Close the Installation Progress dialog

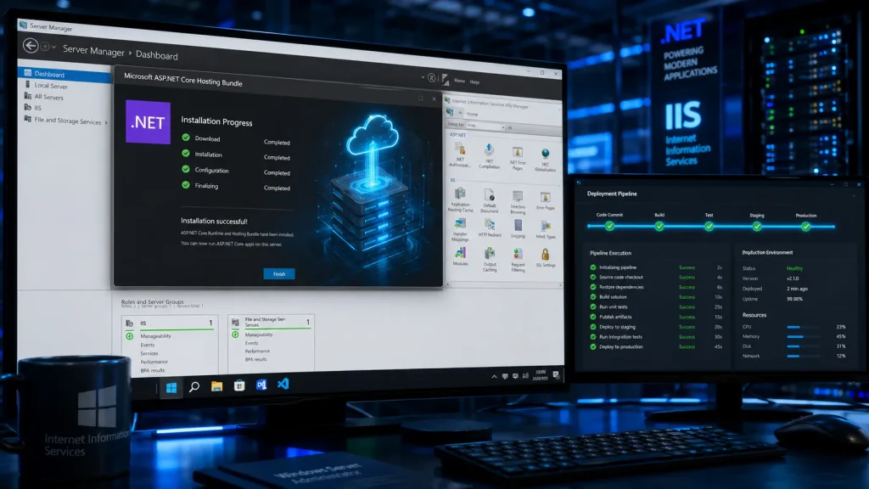tap(434, 99)
